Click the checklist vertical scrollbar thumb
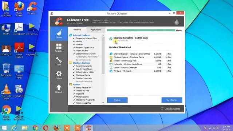This screenshot has width=233, height=131. click(x=103, y=55)
